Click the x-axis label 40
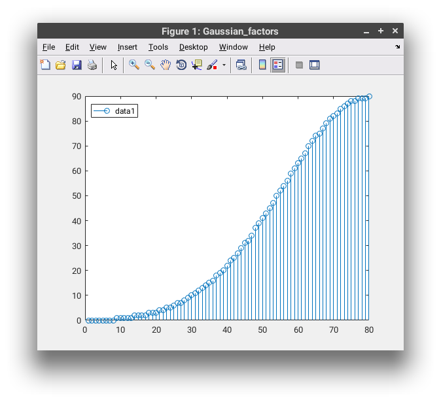 [x=227, y=330]
